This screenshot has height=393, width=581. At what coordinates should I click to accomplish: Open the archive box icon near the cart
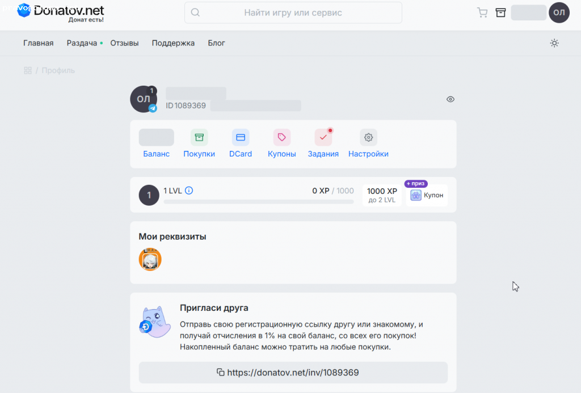(x=500, y=12)
